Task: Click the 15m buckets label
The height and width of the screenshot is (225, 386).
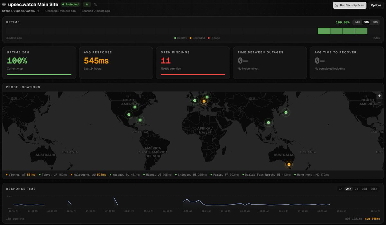Action: [15, 219]
